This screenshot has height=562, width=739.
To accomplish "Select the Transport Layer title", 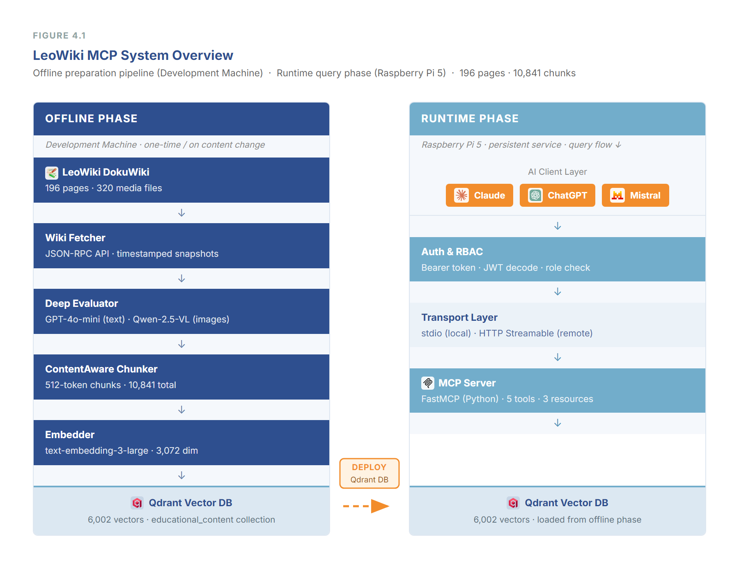I will [459, 318].
